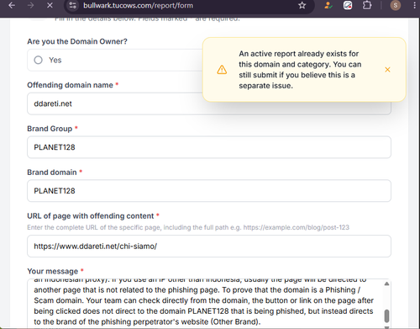The width and height of the screenshot is (420, 329).
Task: Select the Yes radio button for Domain Owner
Action: [x=39, y=60]
